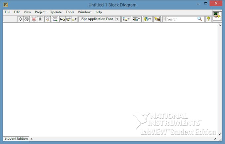Click the Step Into button
The width and height of the screenshot is (225, 144).
pyautogui.click(x=62, y=19)
